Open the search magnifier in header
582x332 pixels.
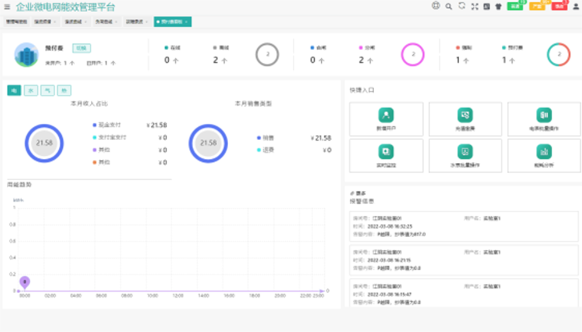(449, 7)
